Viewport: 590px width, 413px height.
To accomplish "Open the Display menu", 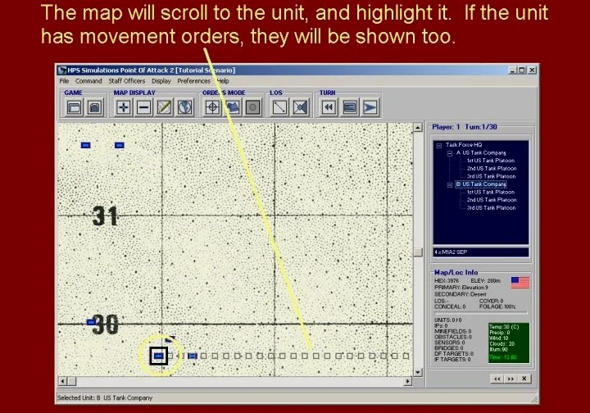I will point(161,81).
